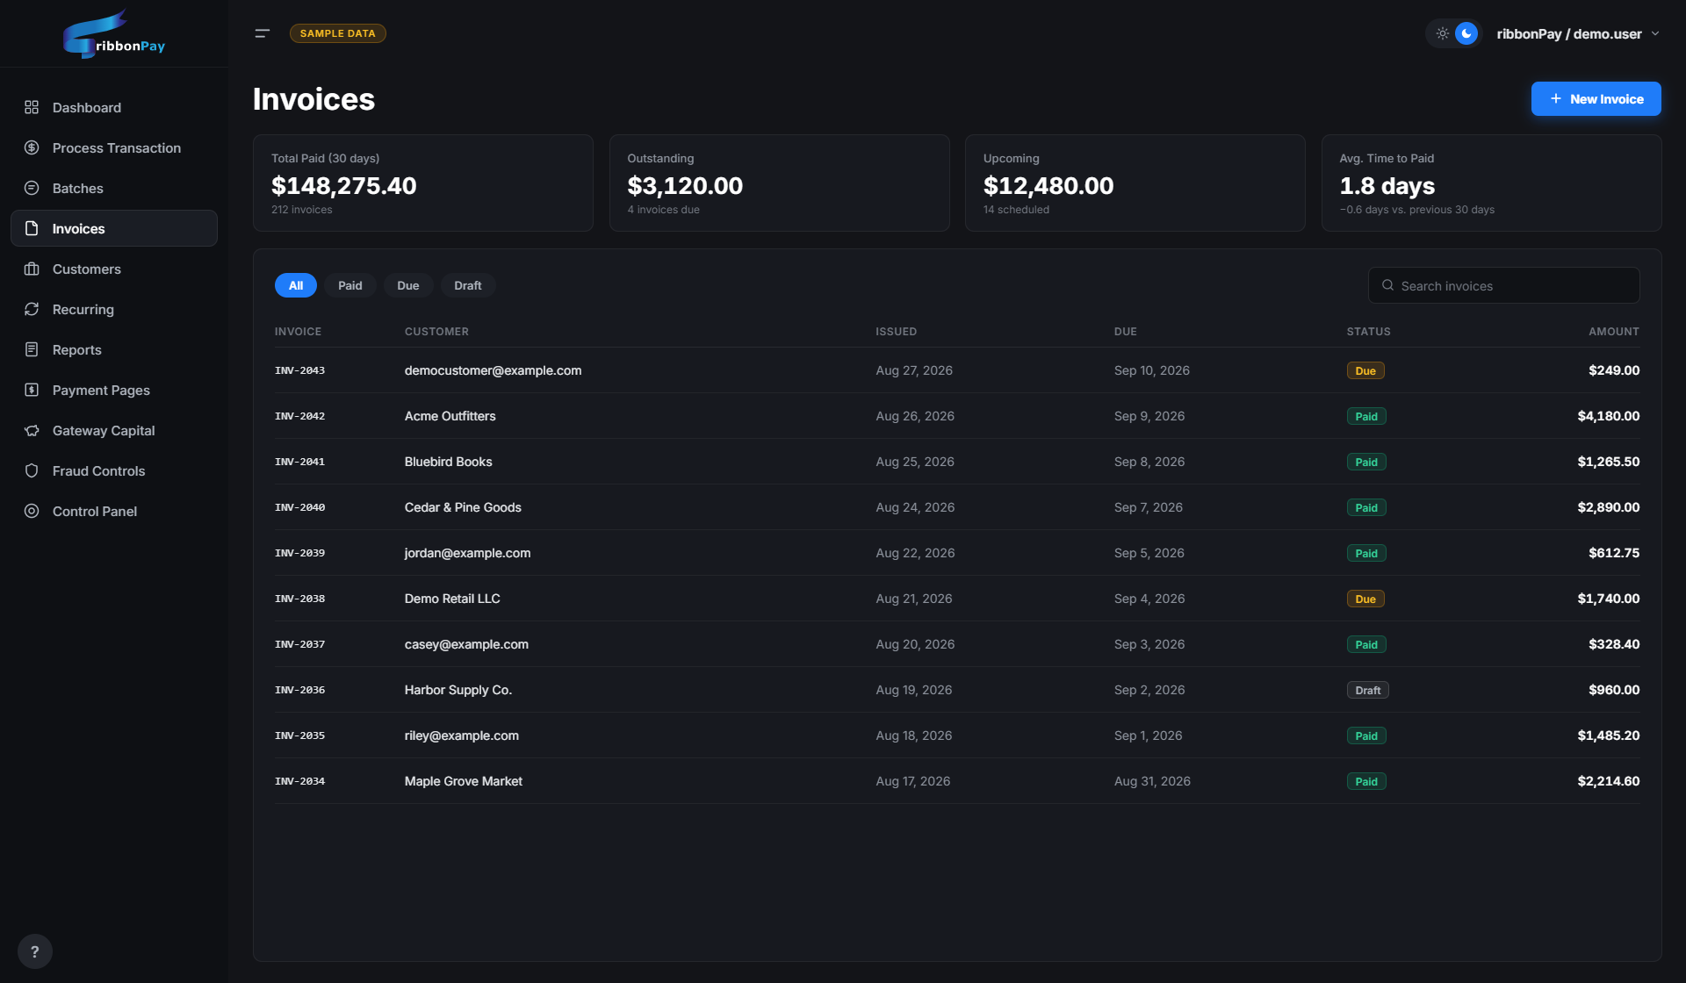Screen dimensions: 1686x983
Task: Open invoice INV-2043 link
Action: click(299, 370)
